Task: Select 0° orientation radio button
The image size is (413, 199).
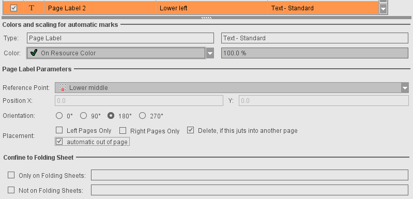Action: pos(59,116)
